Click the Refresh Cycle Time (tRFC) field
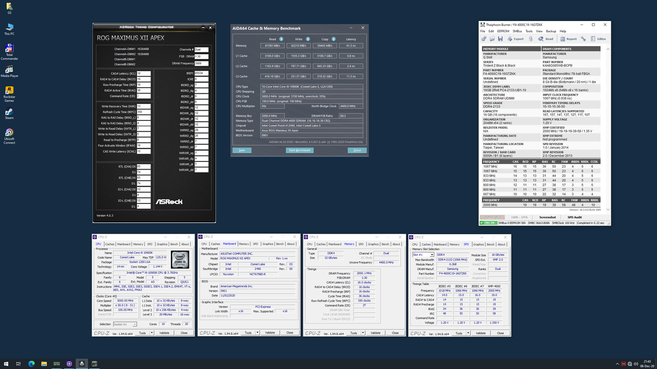Viewport: 657px width, 369px height. [144, 112]
